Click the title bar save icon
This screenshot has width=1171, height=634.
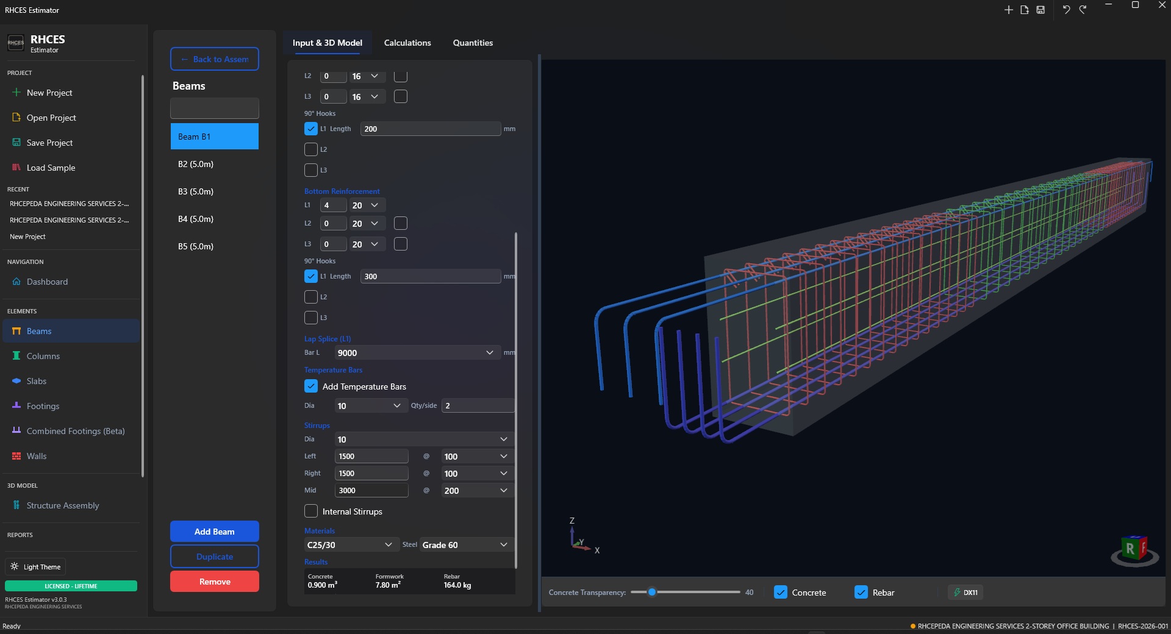pos(1040,10)
